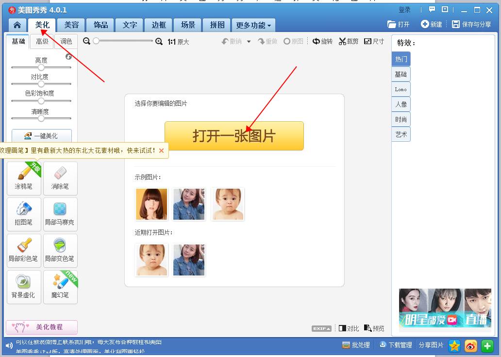Select the 魔幻笔 magic pen tool

[x=60, y=287]
